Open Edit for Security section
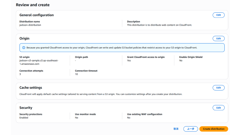Image resolution: width=241 pixels, height=135 pixels. [x=218, y=108]
